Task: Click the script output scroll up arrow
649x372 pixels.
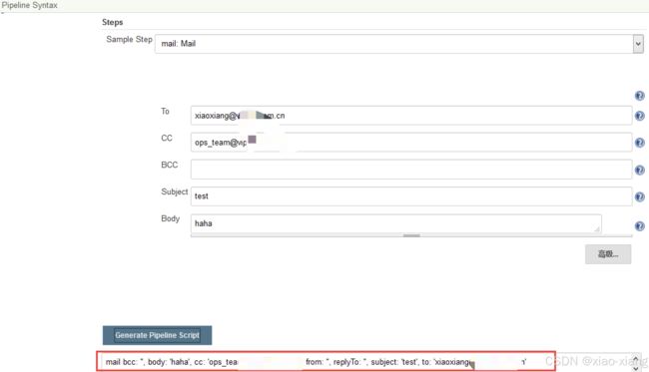Action: click(x=635, y=358)
